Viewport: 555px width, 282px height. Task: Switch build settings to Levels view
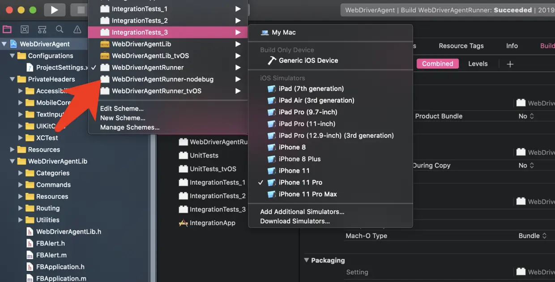[478, 64]
